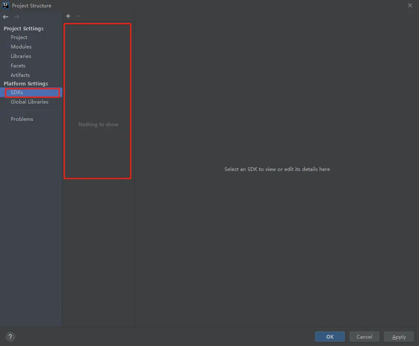Select Libraries in the sidebar

(x=21, y=56)
